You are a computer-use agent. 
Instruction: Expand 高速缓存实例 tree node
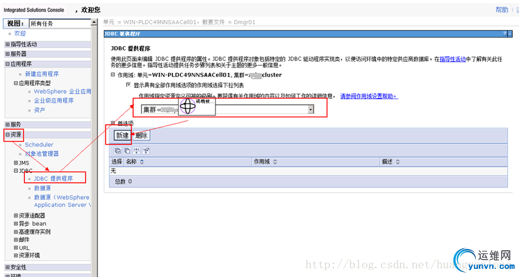coord(16,231)
